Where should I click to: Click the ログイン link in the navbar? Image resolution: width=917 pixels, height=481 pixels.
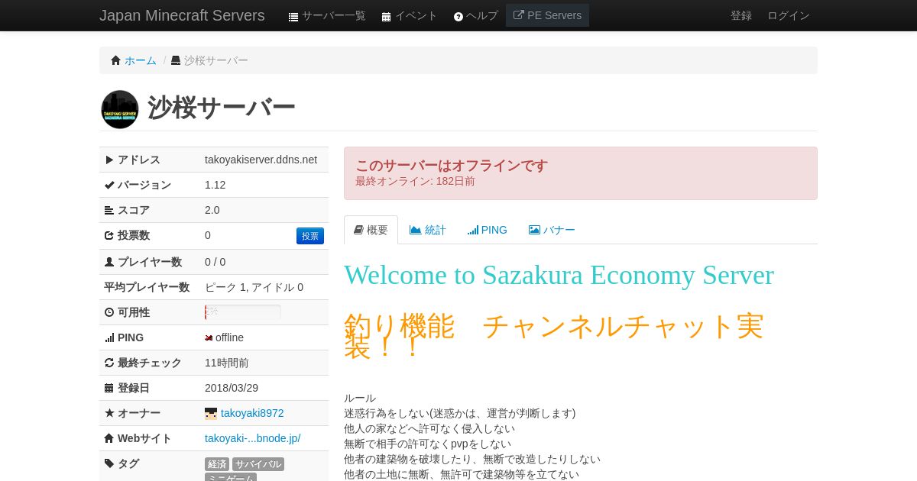pyautogui.click(x=789, y=15)
